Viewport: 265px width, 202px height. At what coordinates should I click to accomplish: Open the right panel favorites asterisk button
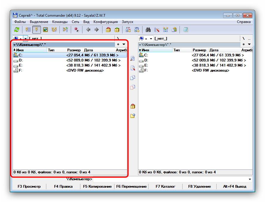[x=243, y=44]
